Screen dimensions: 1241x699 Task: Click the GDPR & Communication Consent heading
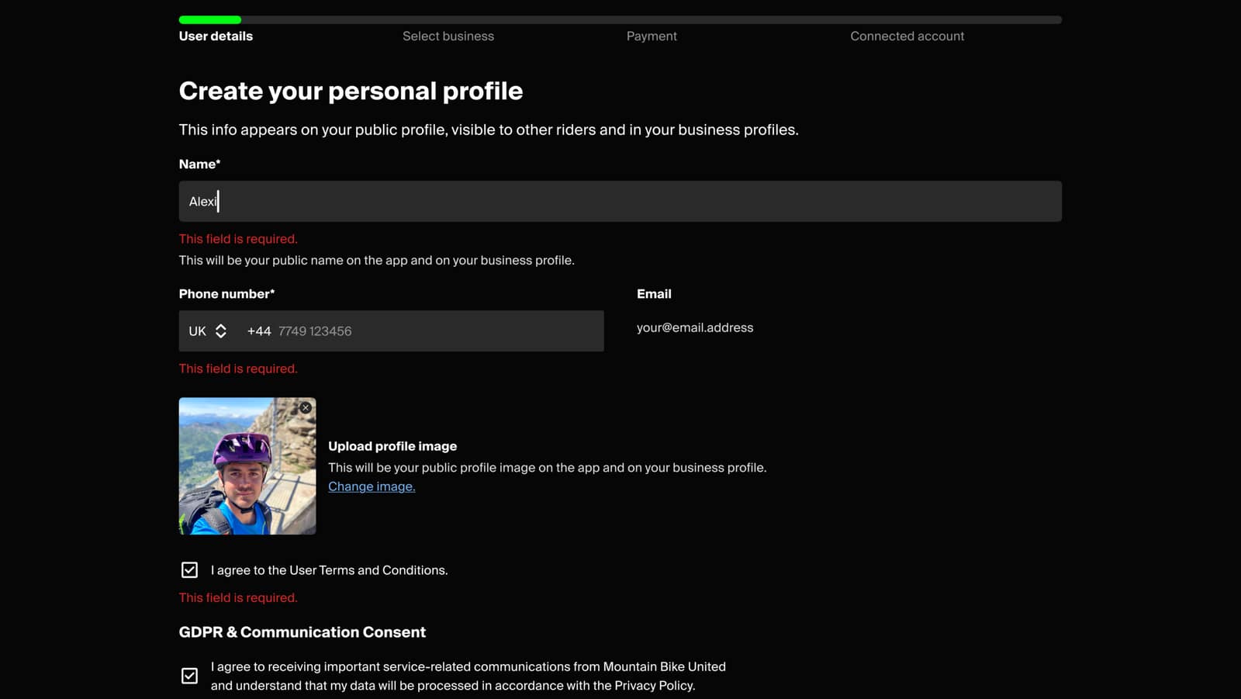click(x=302, y=632)
